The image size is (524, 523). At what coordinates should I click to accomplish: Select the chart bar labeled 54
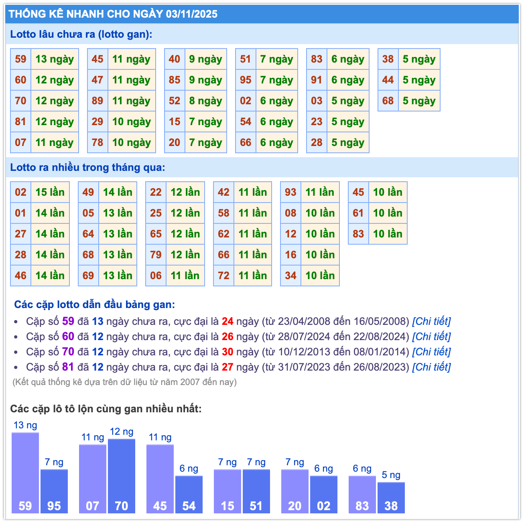pyautogui.click(x=189, y=495)
